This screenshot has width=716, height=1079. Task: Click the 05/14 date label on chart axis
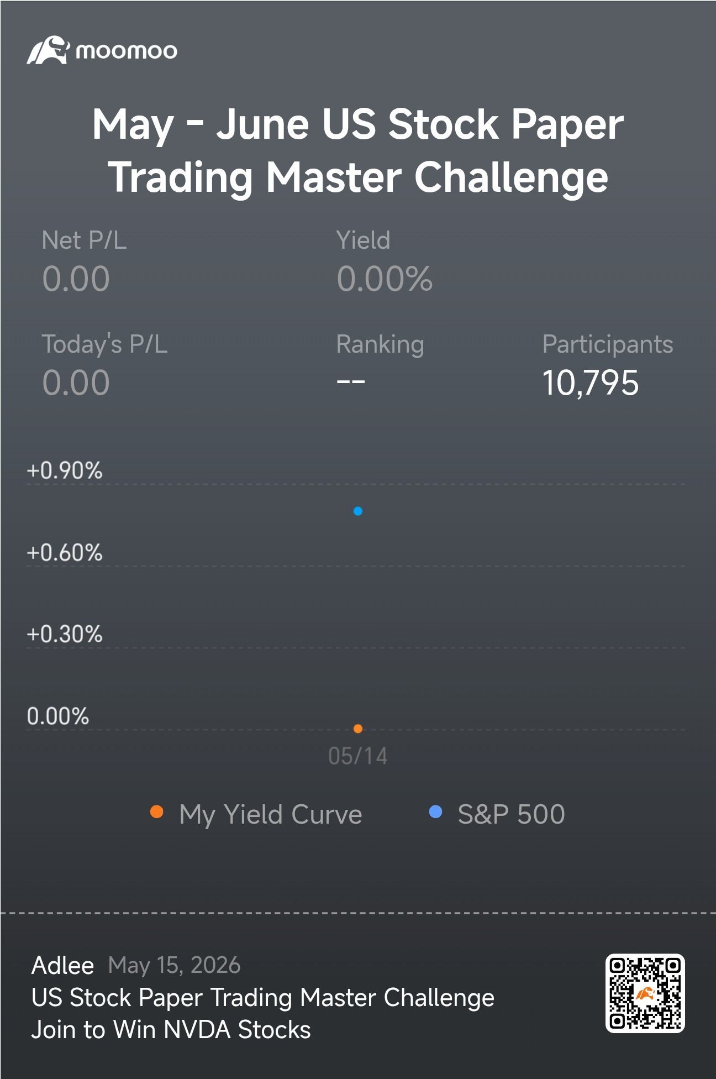tap(358, 756)
